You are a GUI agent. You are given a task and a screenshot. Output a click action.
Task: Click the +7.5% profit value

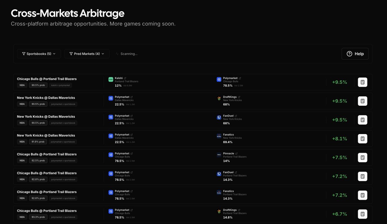[340, 158]
